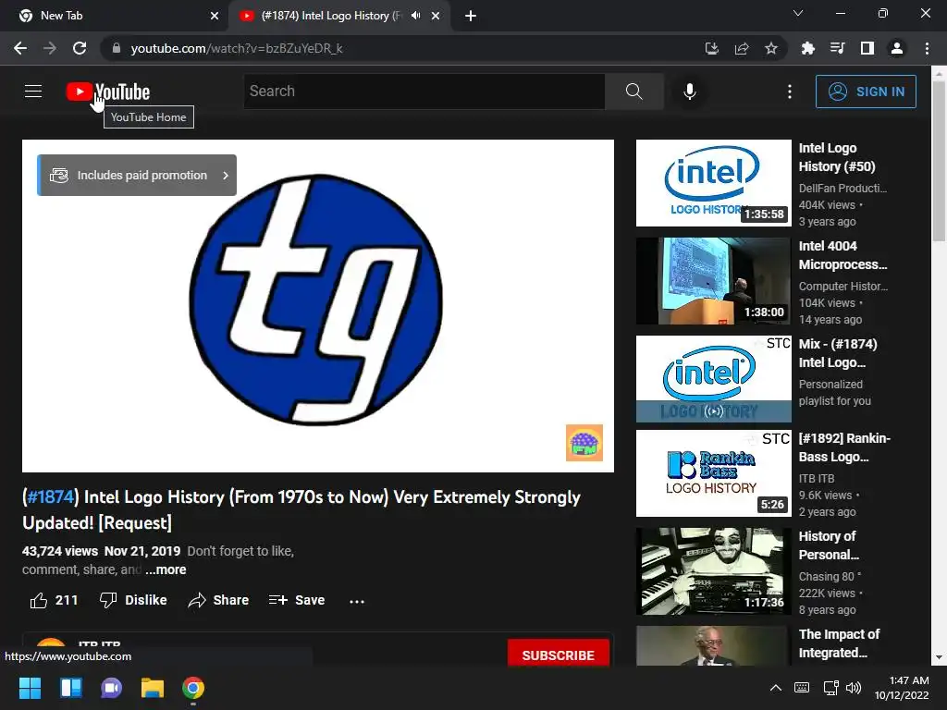Click the Dislike button
The image size is (947, 710).
click(x=133, y=600)
